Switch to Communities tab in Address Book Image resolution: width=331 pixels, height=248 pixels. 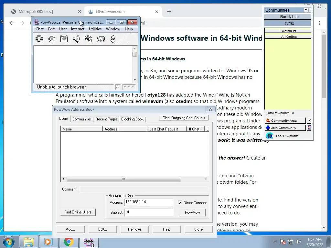coord(82,119)
